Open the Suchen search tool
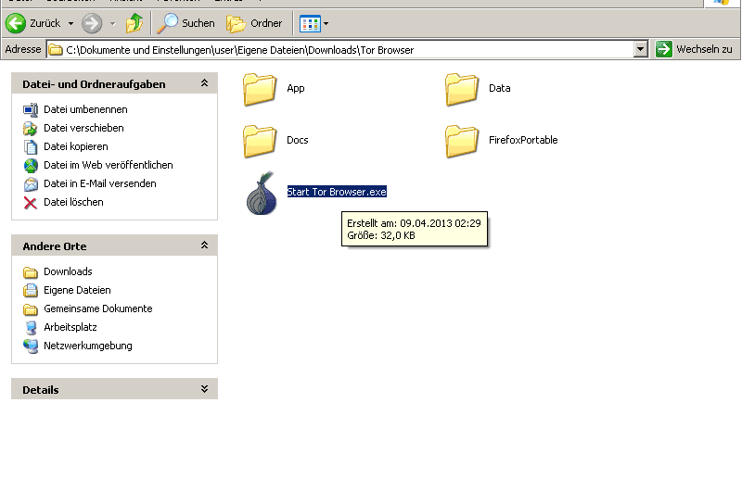 (x=185, y=23)
